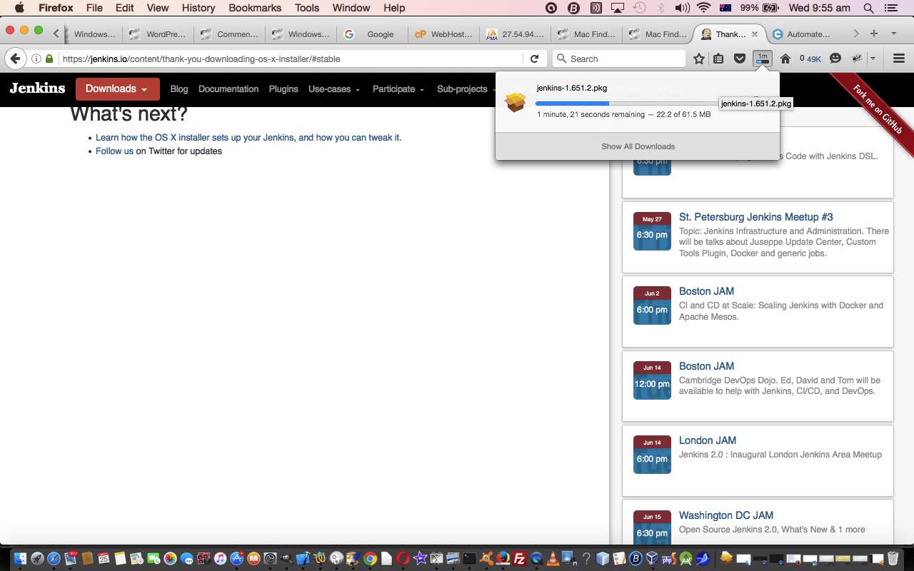Open the Firefox hamburger menu
The height and width of the screenshot is (571, 914).
pos(899,59)
